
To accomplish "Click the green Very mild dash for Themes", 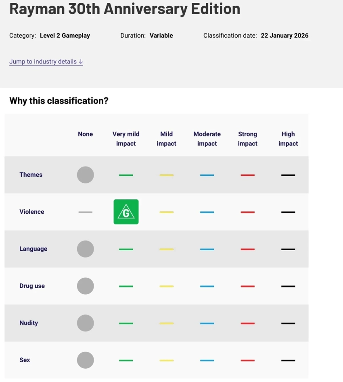I will coord(126,175).
